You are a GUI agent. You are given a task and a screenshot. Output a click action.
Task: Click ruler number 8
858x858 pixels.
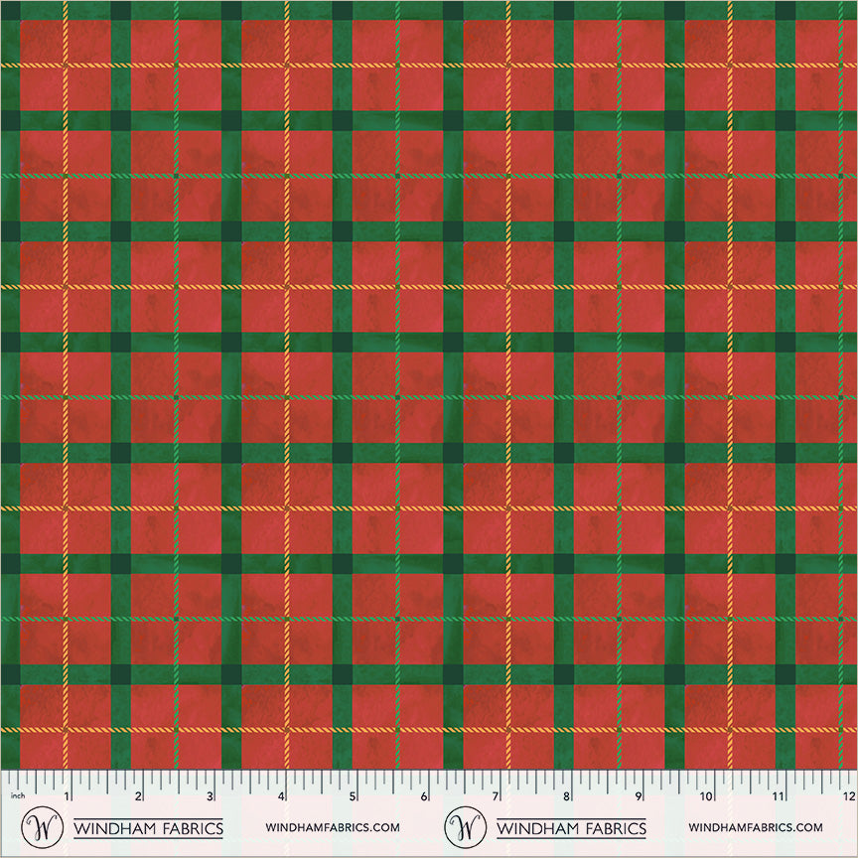pos(567,796)
